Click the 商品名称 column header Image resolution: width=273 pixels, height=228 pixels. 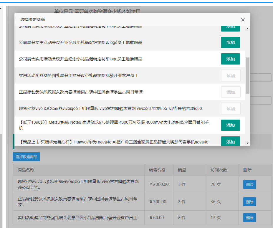26,170
